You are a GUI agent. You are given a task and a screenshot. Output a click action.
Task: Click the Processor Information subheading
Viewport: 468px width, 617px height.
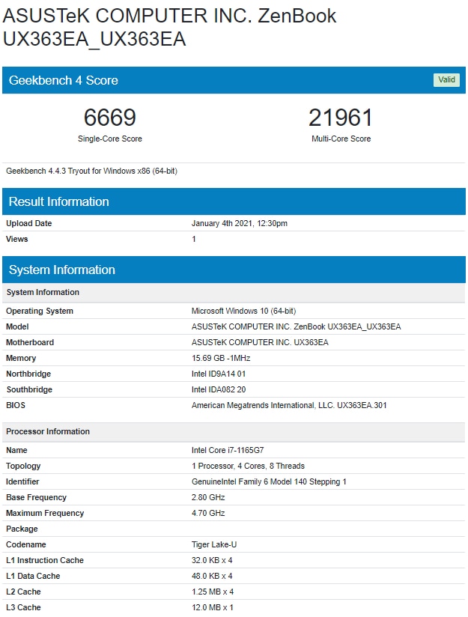coord(48,431)
